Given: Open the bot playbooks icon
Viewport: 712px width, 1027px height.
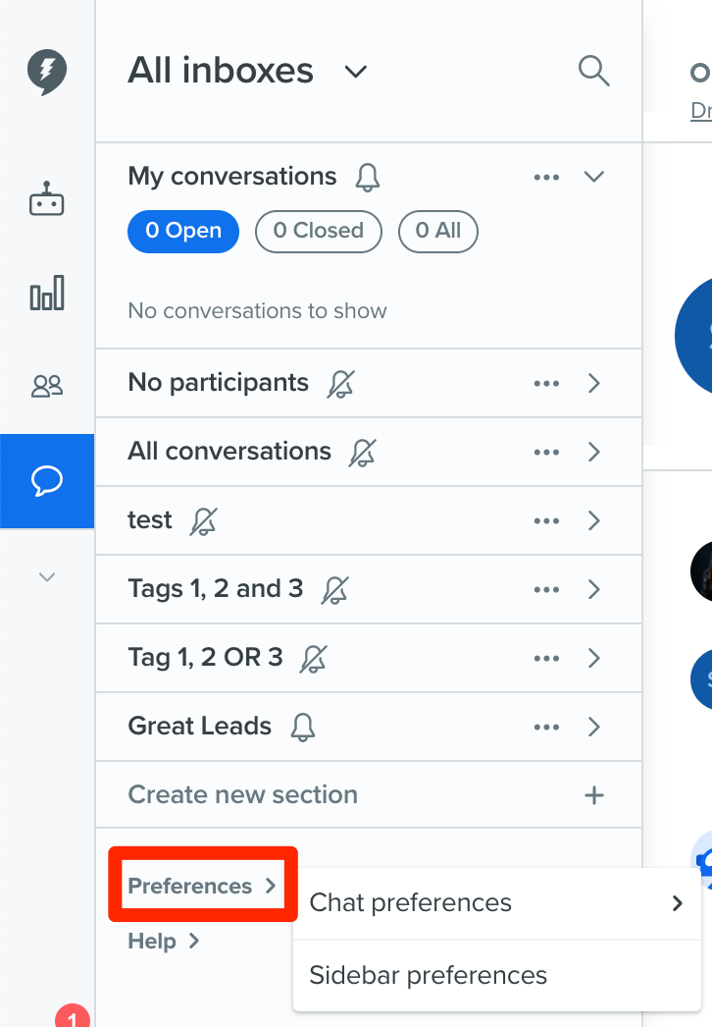Looking at the screenshot, I should 46,199.
